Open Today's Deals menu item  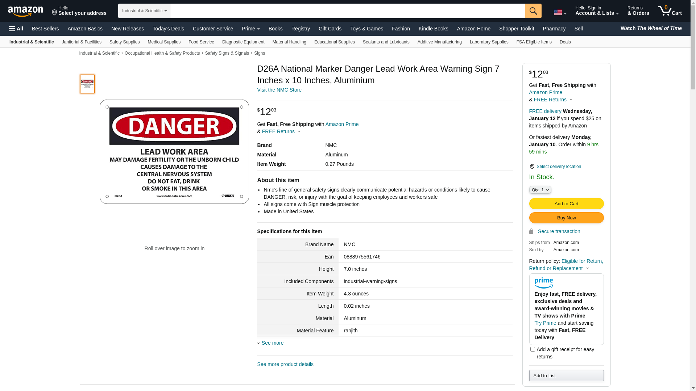(x=168, y=29)
